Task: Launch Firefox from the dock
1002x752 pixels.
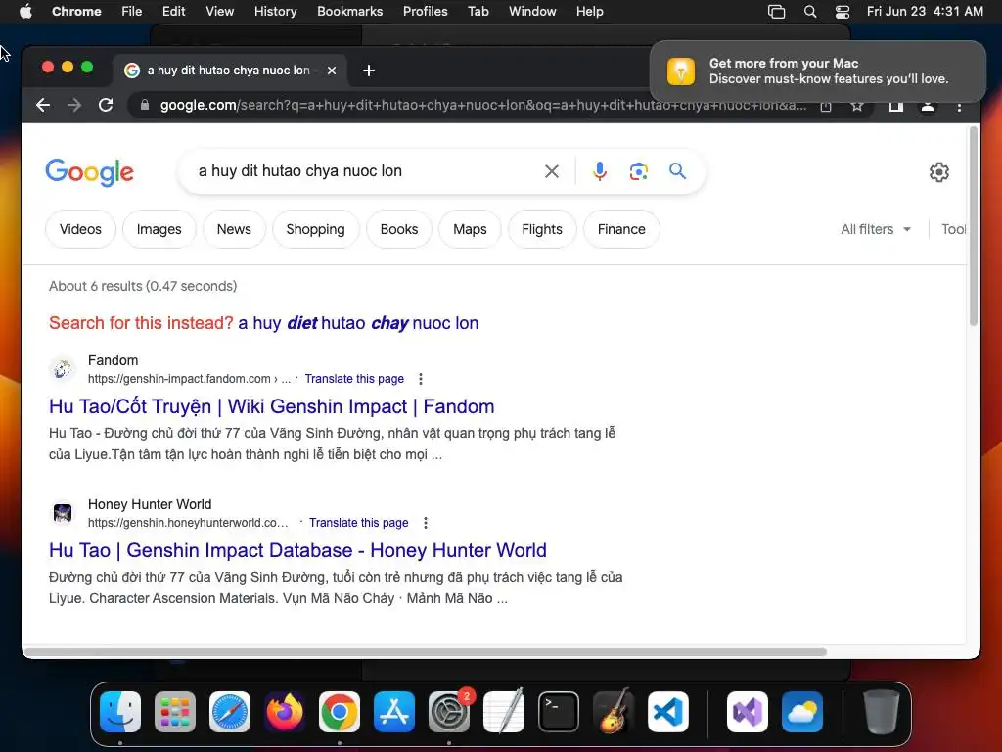Action: (x=285, y=712)
